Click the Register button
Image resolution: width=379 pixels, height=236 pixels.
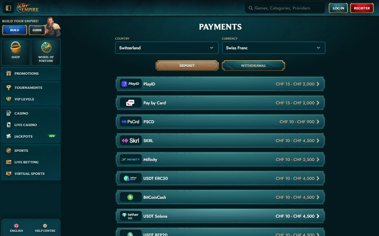(362, 8)
